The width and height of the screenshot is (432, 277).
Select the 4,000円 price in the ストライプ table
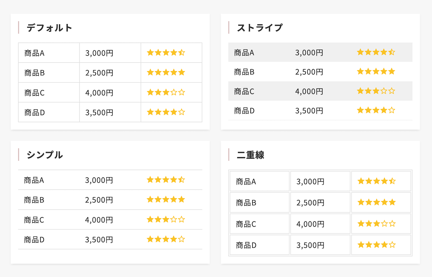tap(309, 91)
